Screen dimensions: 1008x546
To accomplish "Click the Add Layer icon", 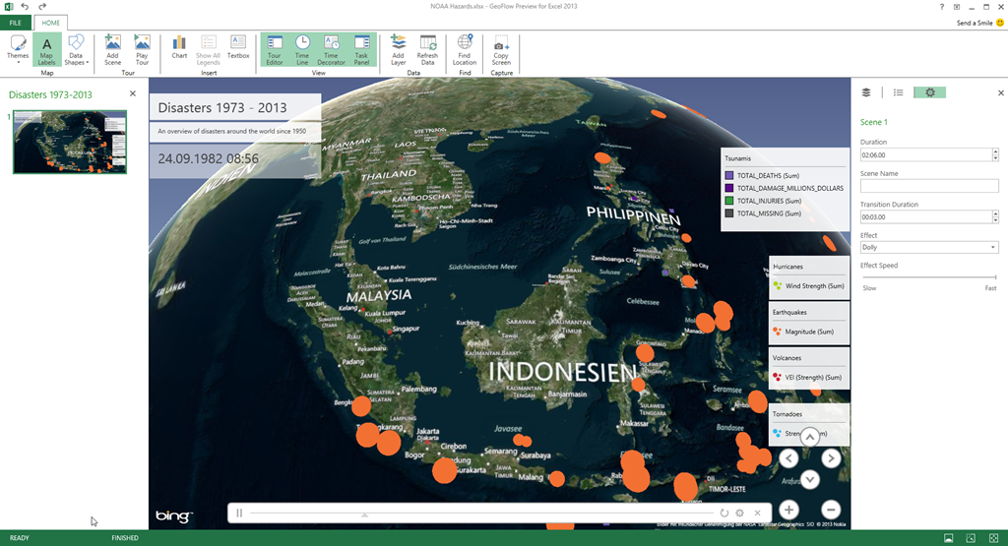I will point(398,48).
